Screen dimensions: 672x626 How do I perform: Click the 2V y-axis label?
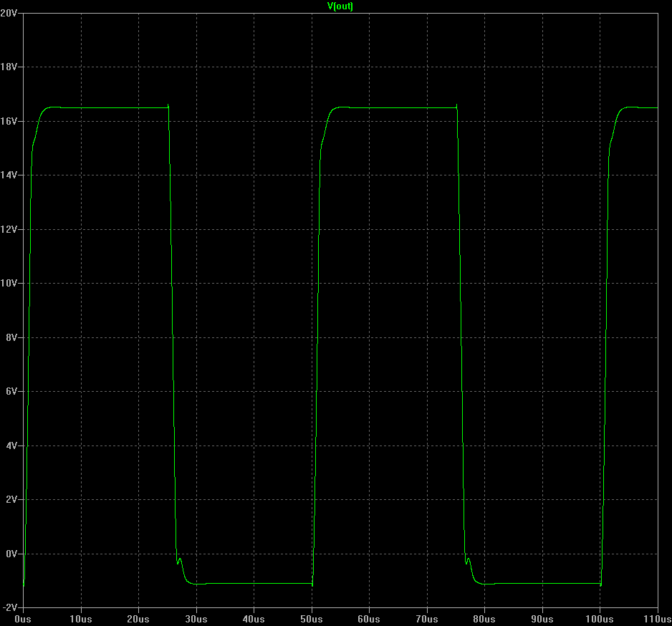click(x=11, y=500)
